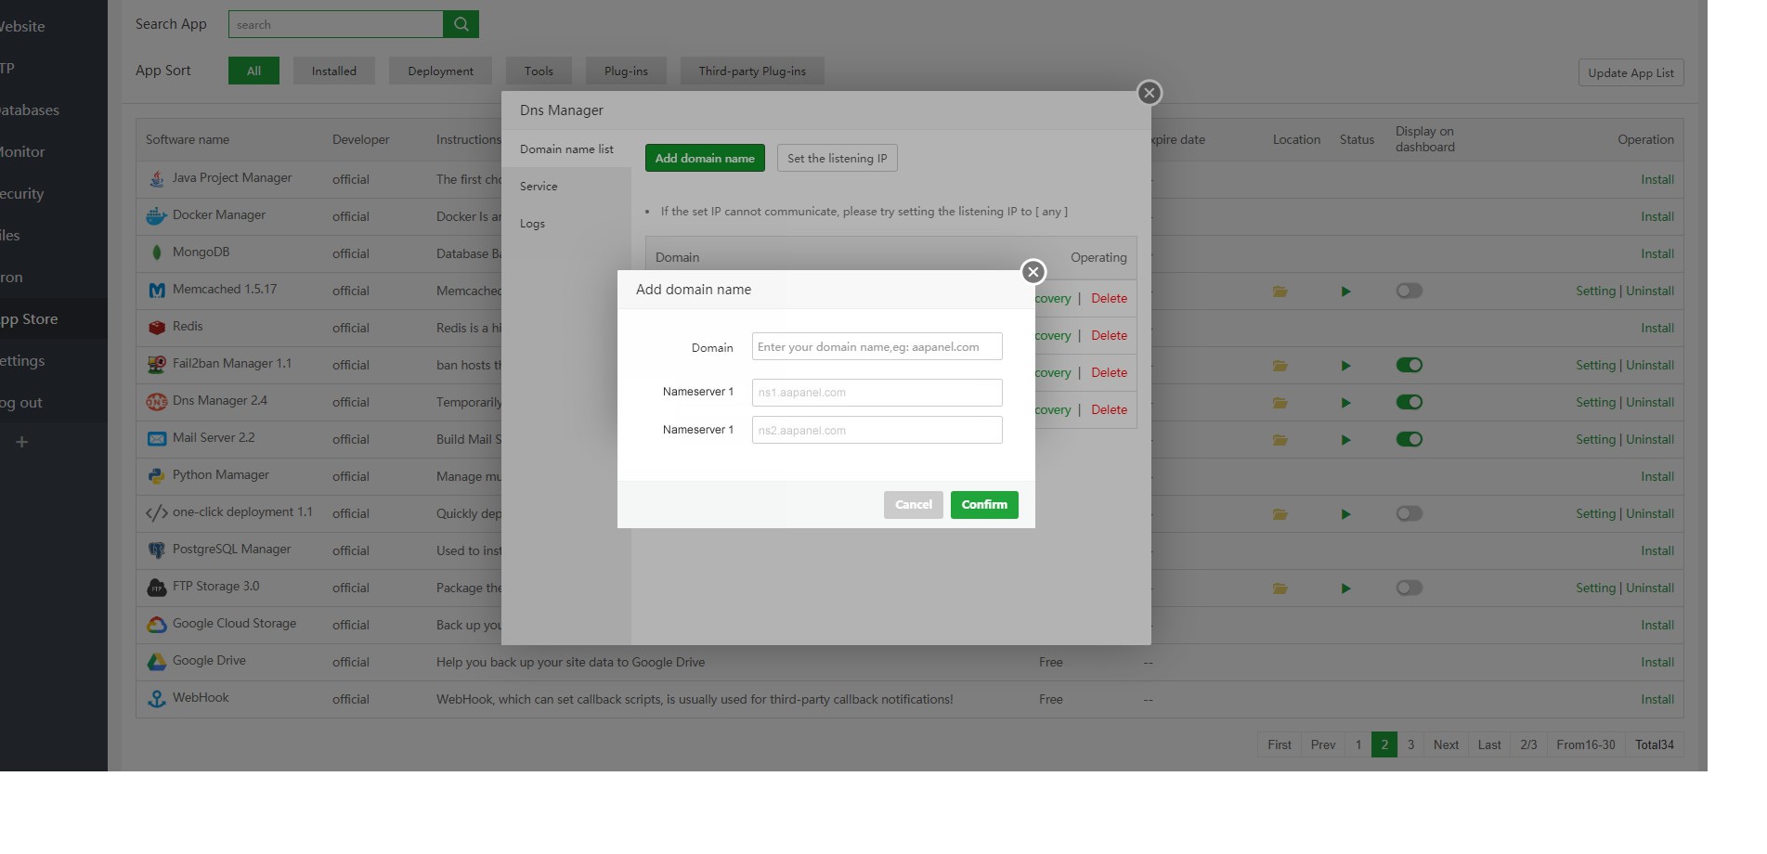1767x854 pixels.
Task: Click status play icon for Memcached 1.5.17
Action: [x=1345, y=291]
